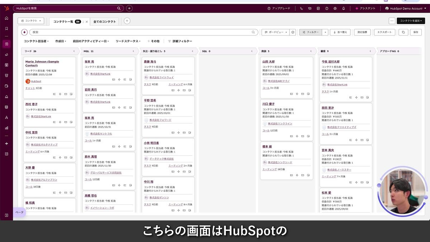
Task: Click the email icon on 坂本 亮's card
Action: click(125, 80)
